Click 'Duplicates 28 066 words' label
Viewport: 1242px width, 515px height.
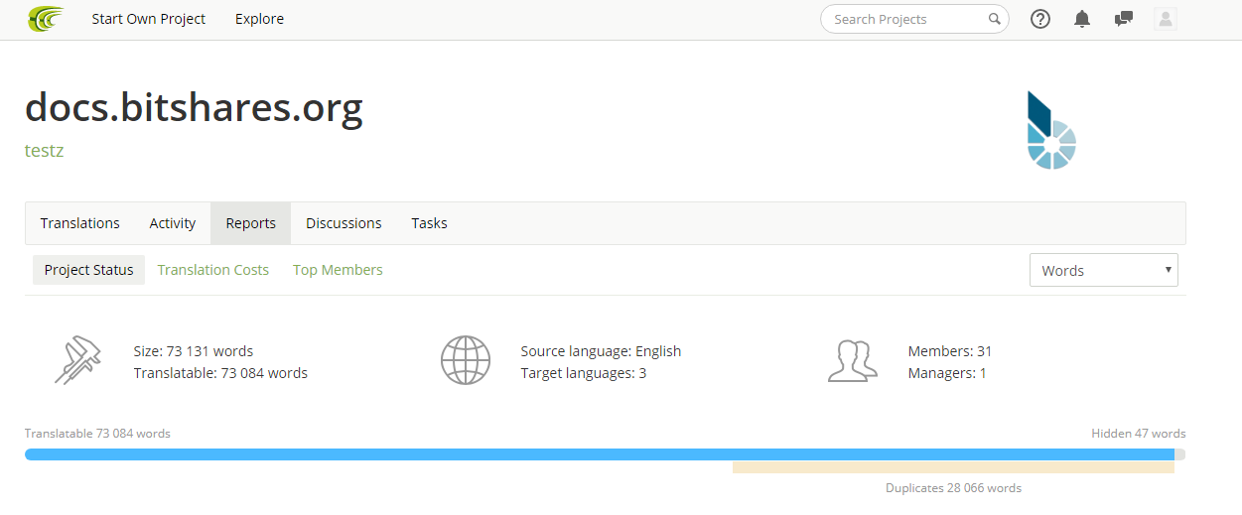tap(953, 488)
